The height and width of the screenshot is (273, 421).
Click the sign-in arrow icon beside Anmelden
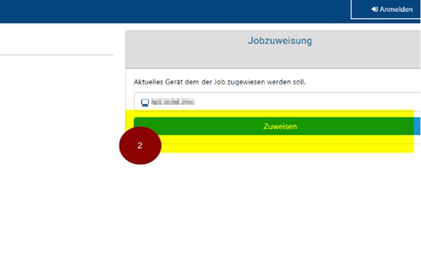click(374, 9)
